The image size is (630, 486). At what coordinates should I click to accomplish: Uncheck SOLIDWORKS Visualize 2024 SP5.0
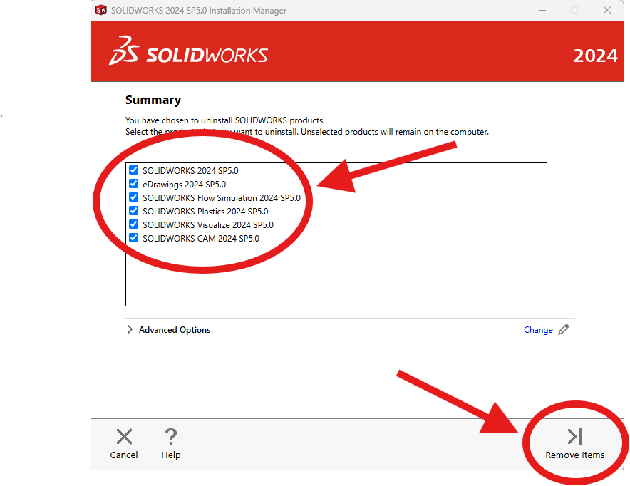point(134,224)
